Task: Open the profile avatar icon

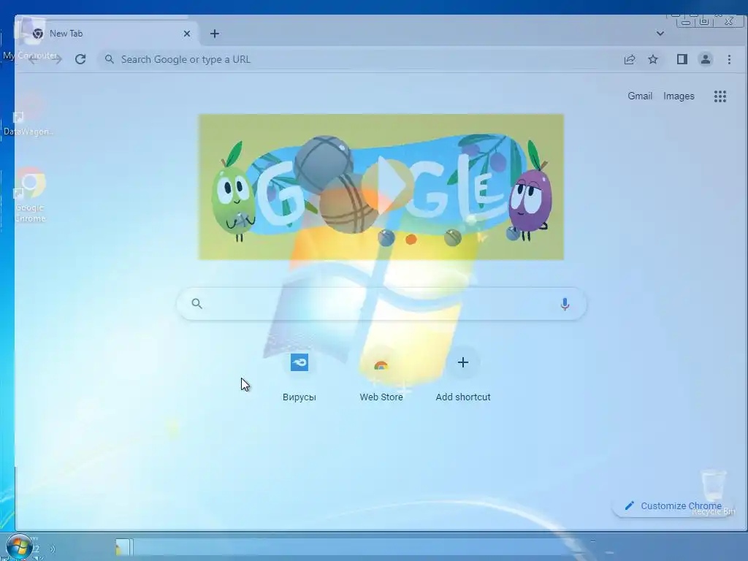Action: (x=706, y=59)
